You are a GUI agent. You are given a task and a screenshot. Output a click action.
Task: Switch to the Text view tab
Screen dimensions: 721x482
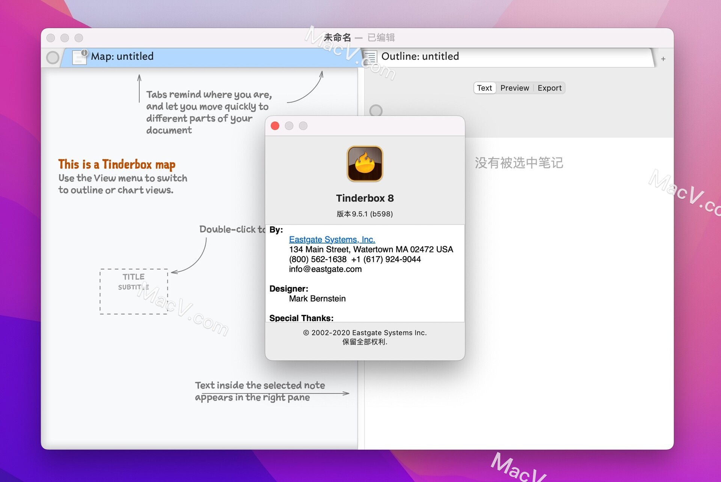tap(484, 88)
